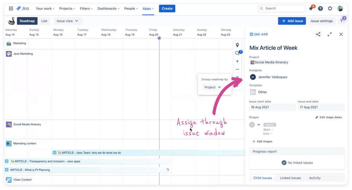This screenshot has width=352, height=190.
Task: Click the Marketing content project icon
Action: pyautogui.click(x=9, y=144)
